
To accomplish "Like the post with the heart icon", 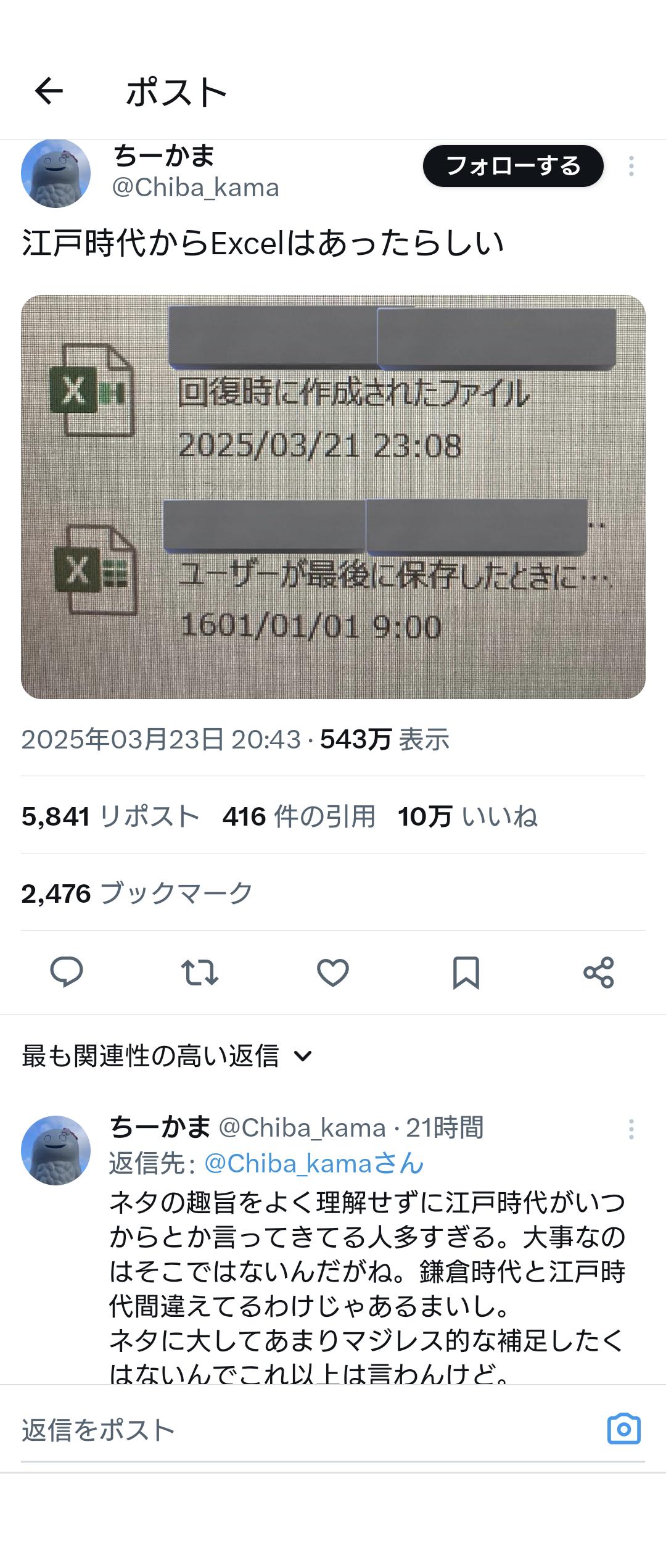I will point(333,972).
